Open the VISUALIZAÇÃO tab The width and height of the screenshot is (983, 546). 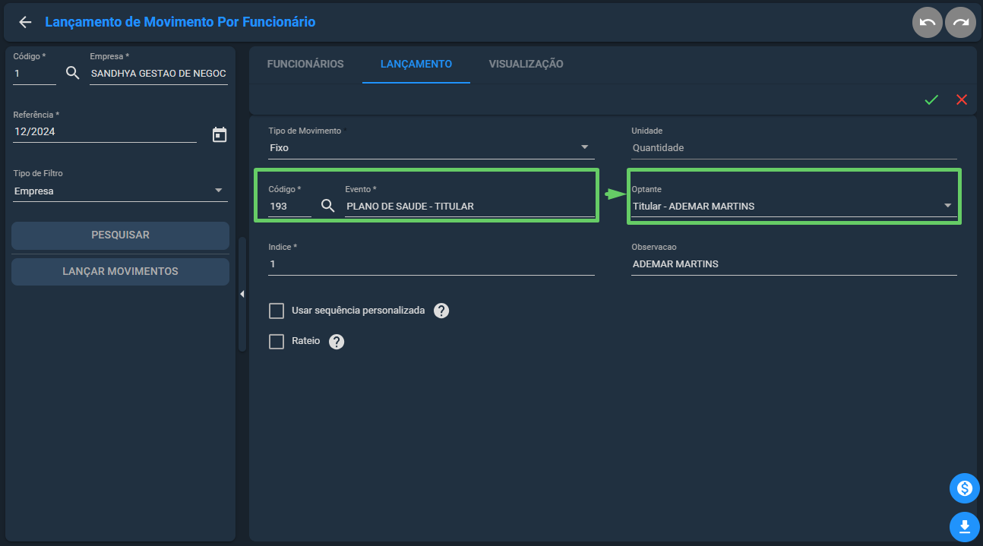tap(526, 64)
